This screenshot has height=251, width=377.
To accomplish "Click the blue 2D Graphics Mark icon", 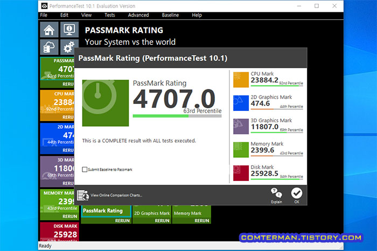I will point(241,103).
